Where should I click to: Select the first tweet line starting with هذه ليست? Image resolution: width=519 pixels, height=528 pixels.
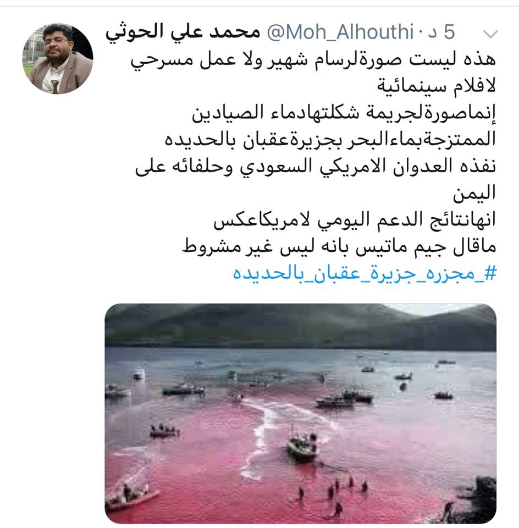pos(313,61)
